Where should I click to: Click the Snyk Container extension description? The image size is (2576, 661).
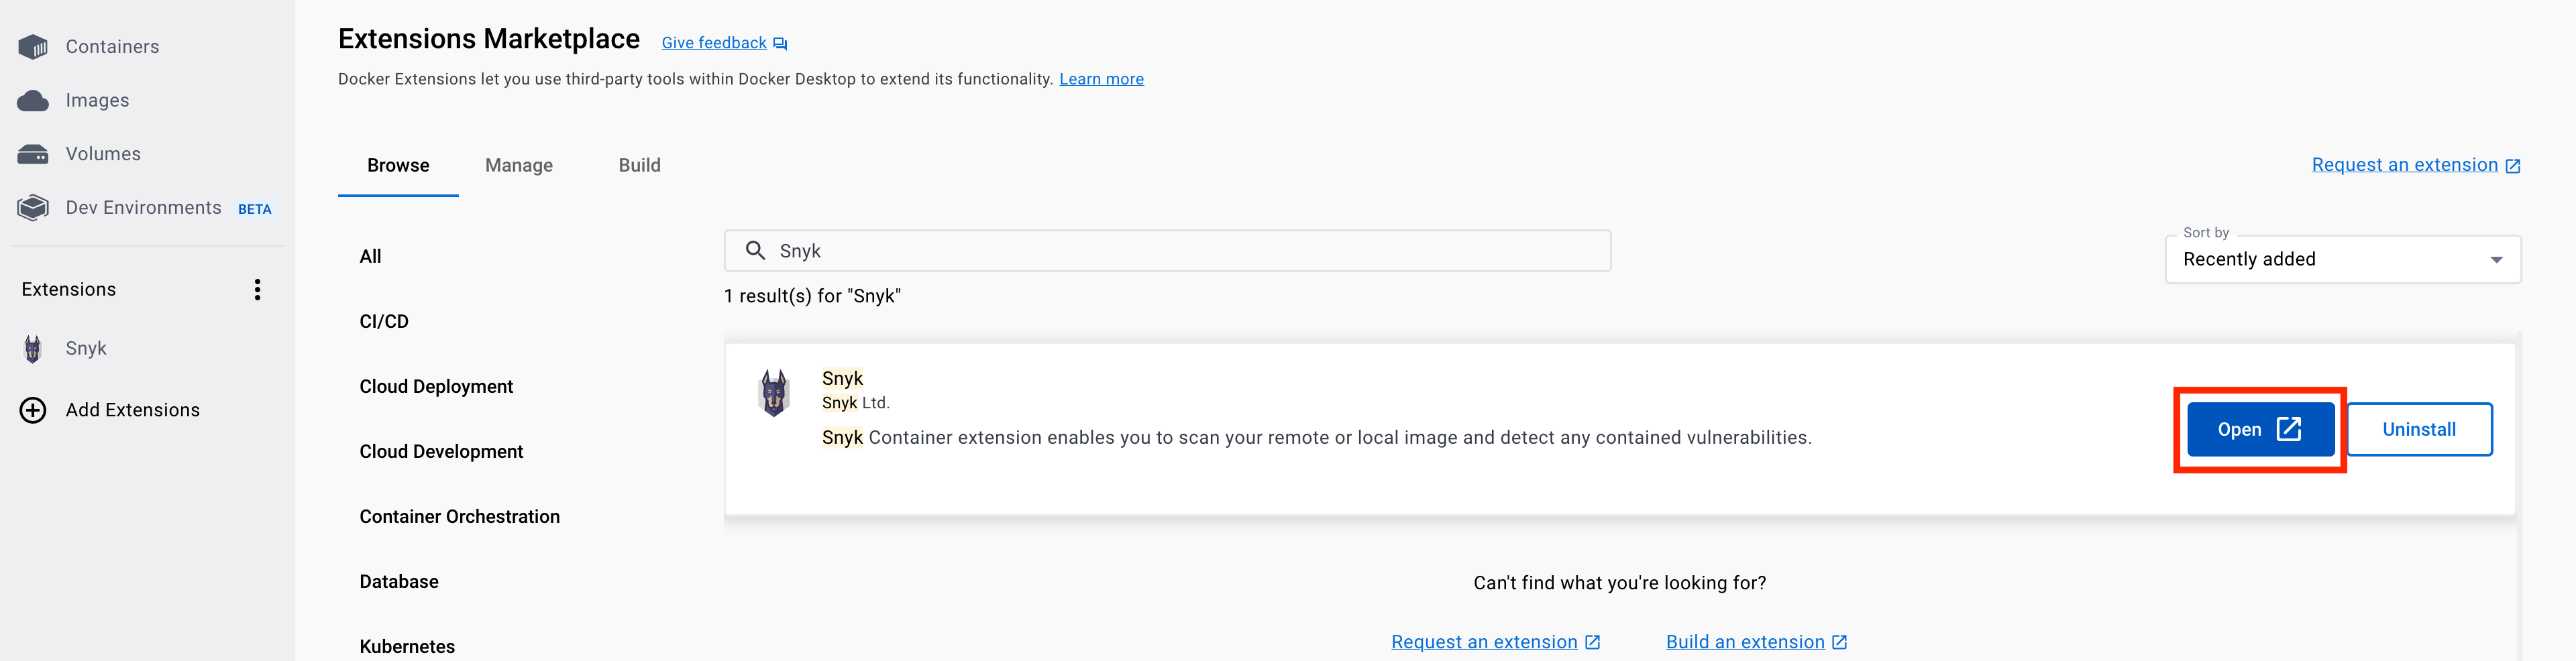(1317, 438)
